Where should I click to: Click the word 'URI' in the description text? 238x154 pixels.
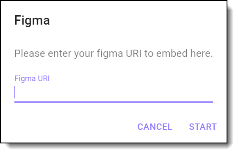point(133,53)
